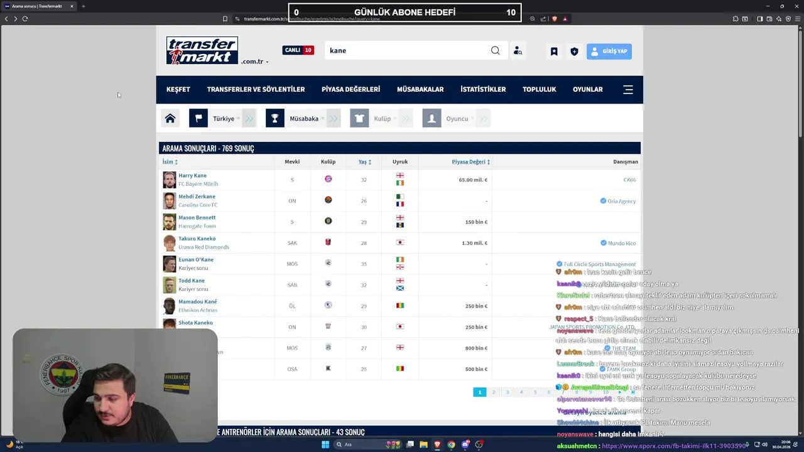This screenshot has width=804, height=452.
Task: Open a new browser tab
Action: click(x=83, y=6)
